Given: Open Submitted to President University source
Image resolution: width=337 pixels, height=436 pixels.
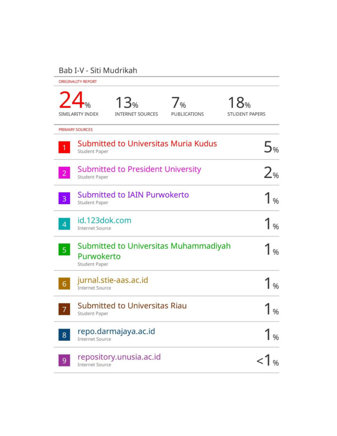Looking at the screenshot, I should point(139,170).
